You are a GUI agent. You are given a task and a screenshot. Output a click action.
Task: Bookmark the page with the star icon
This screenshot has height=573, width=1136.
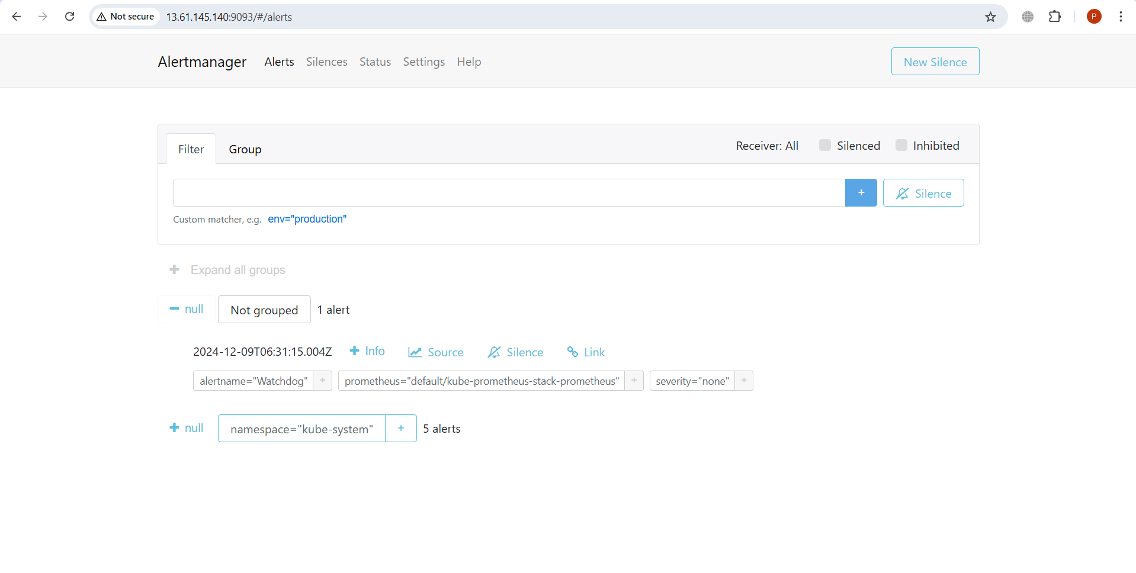pos(990,17)
